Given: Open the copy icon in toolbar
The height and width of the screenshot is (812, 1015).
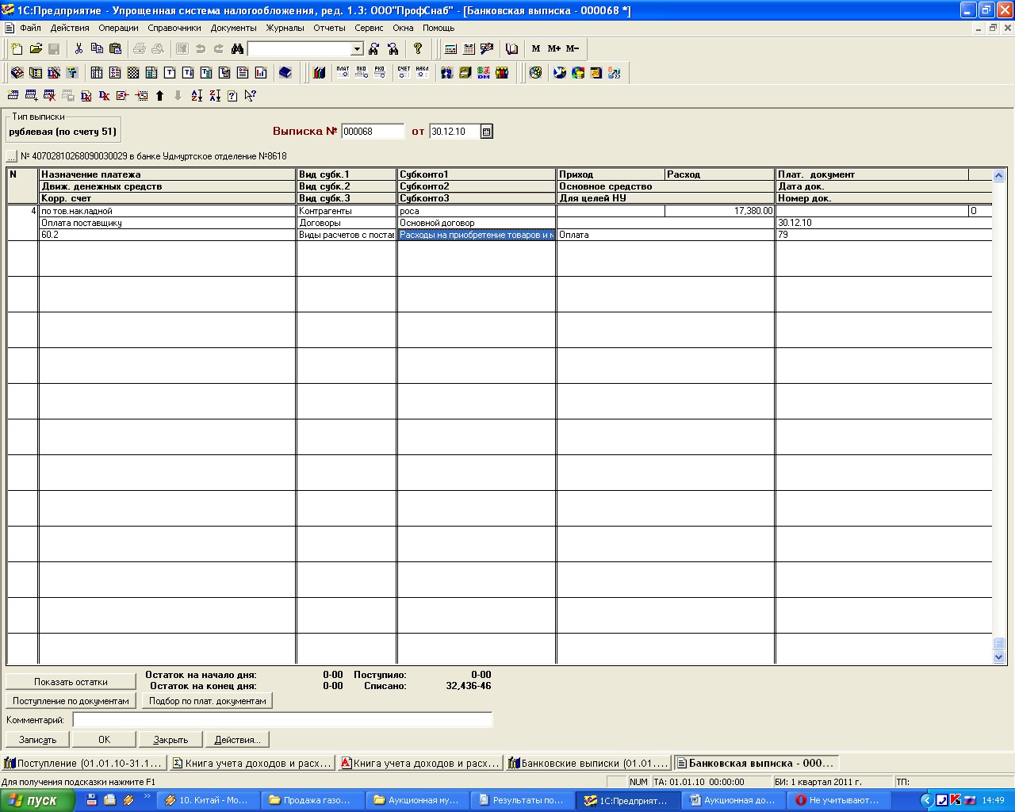Looking at the screenshot, I should pos(97,49).
